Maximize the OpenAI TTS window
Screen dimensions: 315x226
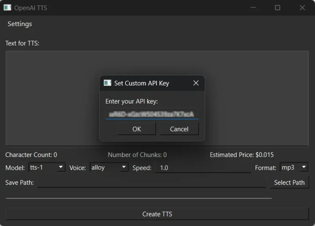point(277,8)
